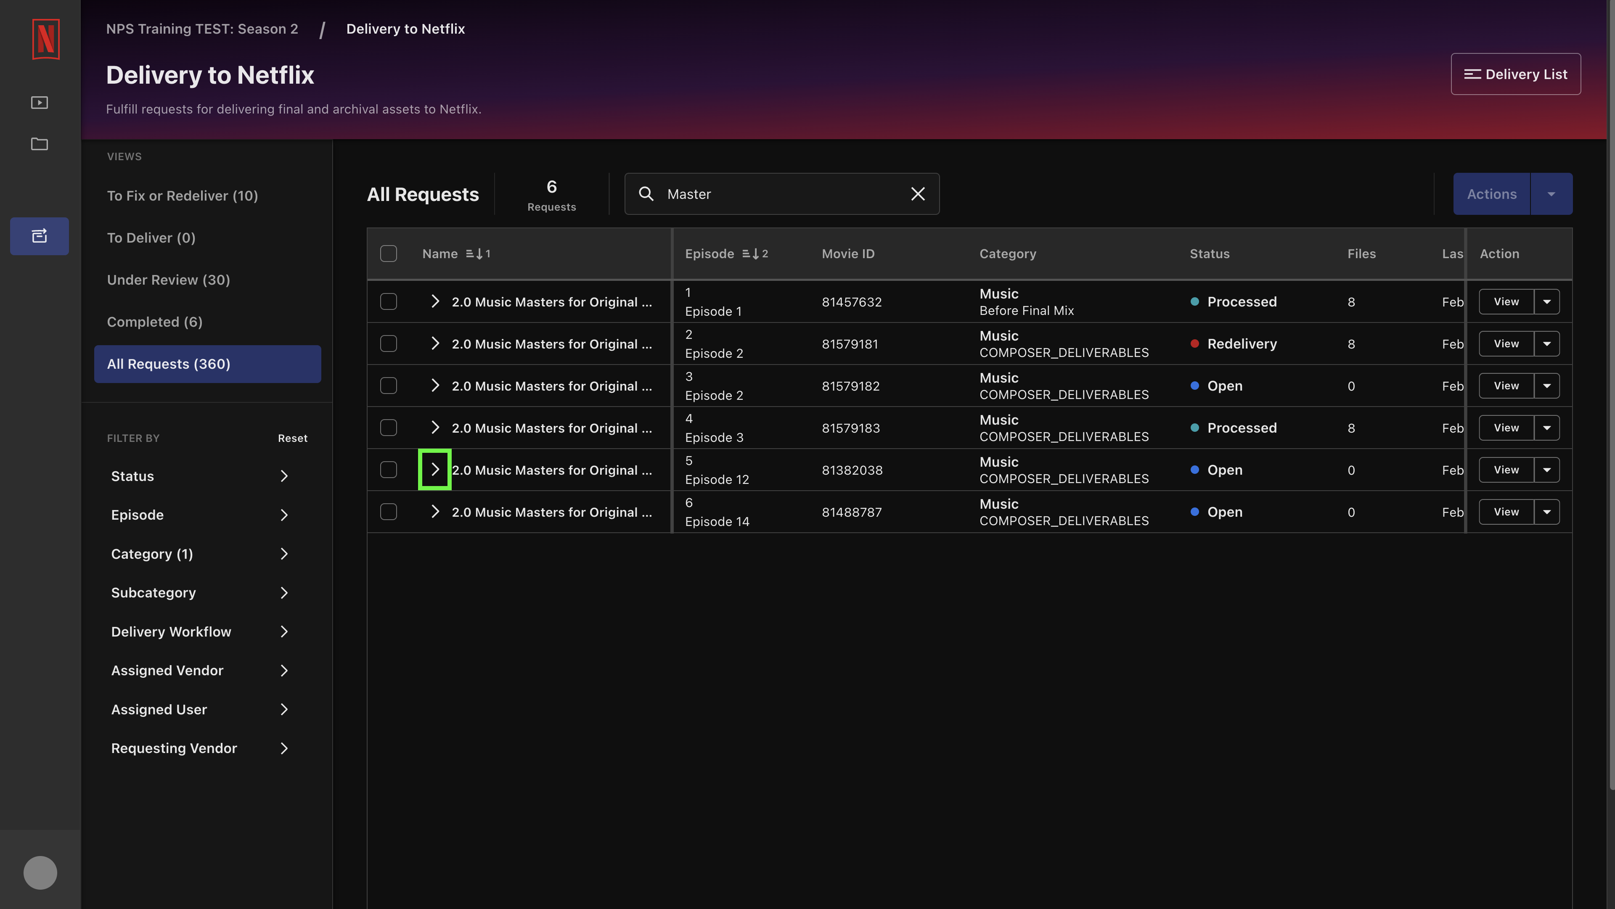Click View for Episode 14 row
The height and width of the screenshot is (909, 1615).
click(x=1506, y=512)
